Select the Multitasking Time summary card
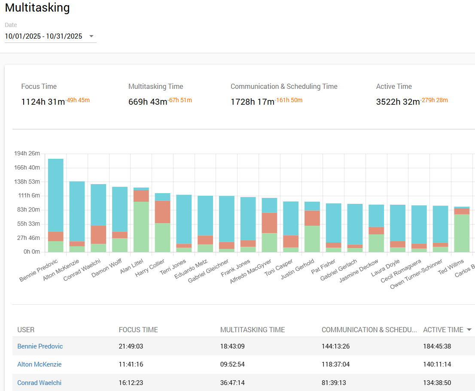 tap(155, 87)
